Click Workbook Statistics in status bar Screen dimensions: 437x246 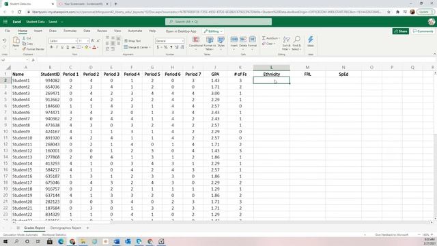[x=54, y=235]
